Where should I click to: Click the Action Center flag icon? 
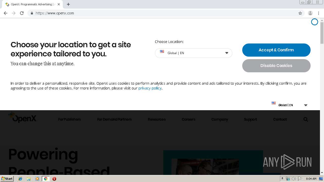(x=300, y=179)
